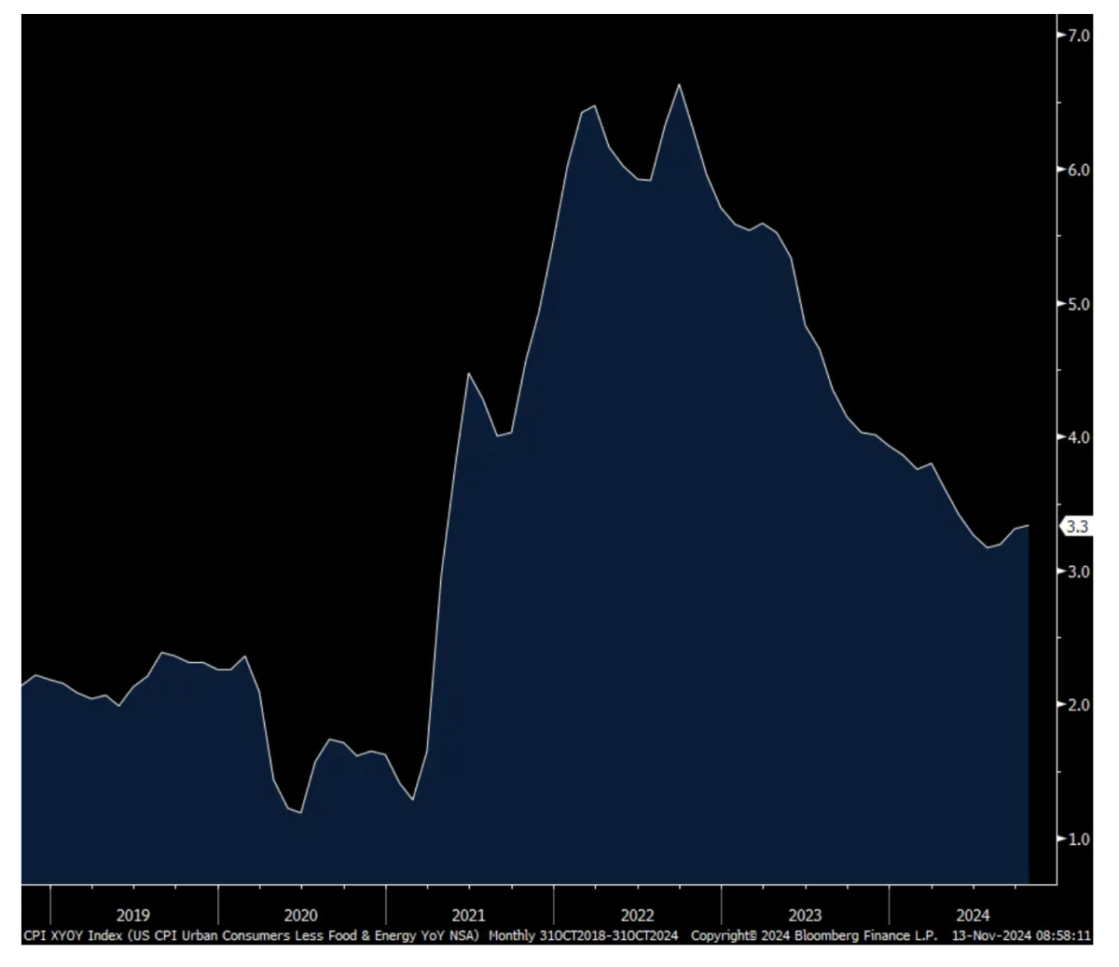This screenshot has height=967, width=1119.
Task: Click the 3.0 y-axis label
Action: pos(1077,571)
